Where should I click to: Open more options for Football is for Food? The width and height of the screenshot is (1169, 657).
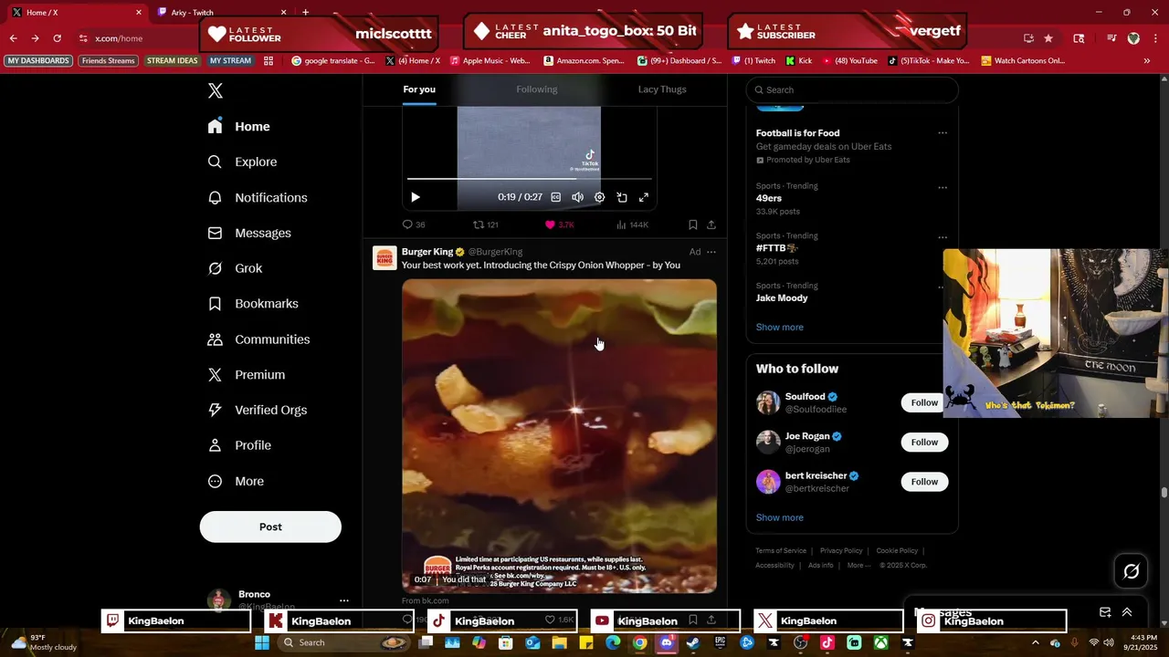(943, 133)
